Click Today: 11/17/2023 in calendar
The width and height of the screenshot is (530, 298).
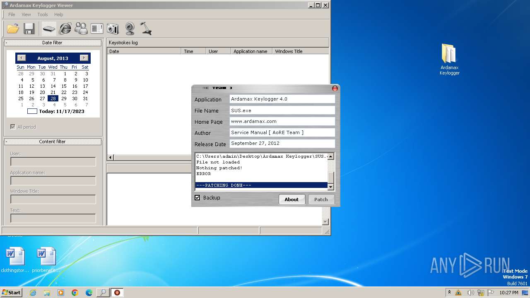62,111
